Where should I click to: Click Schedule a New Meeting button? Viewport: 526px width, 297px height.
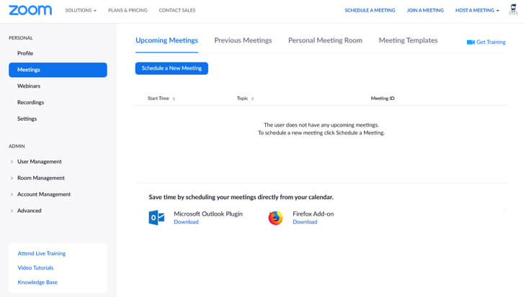click(x=171, y=68)
